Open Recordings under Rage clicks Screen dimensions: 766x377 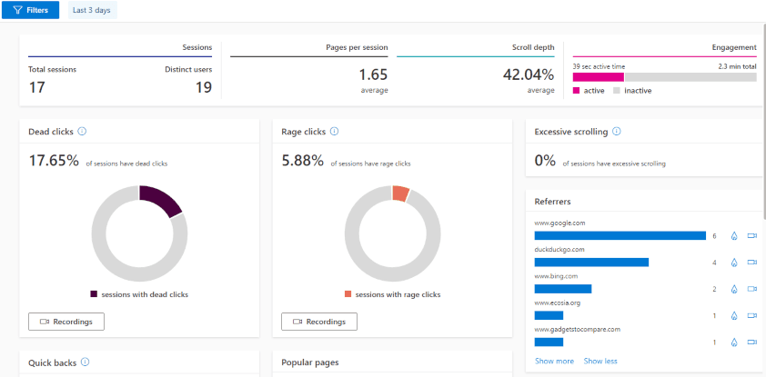319,322
